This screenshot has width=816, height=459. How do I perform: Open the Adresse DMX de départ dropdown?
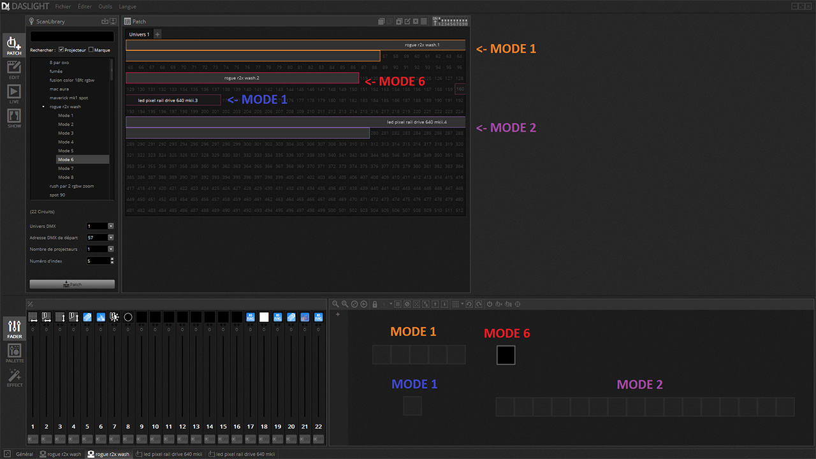click(x=111, y=237)
